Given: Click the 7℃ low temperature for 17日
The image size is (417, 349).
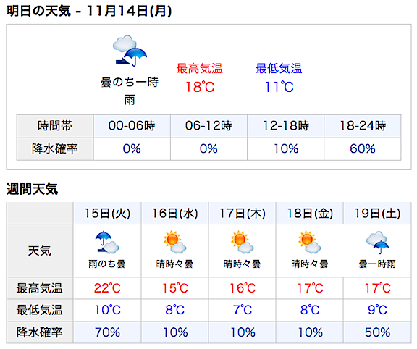Looking at the screenshot, I should pyautogui.click(x=243, y=310).
